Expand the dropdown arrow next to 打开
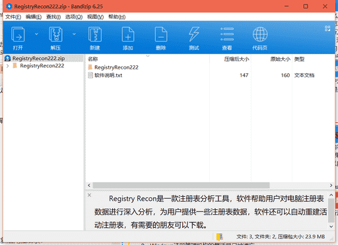Viewport: 338px width, 245px height. (36, 34)
